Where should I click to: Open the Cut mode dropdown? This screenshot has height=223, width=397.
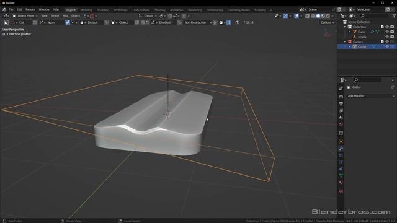tap(21, 22)
